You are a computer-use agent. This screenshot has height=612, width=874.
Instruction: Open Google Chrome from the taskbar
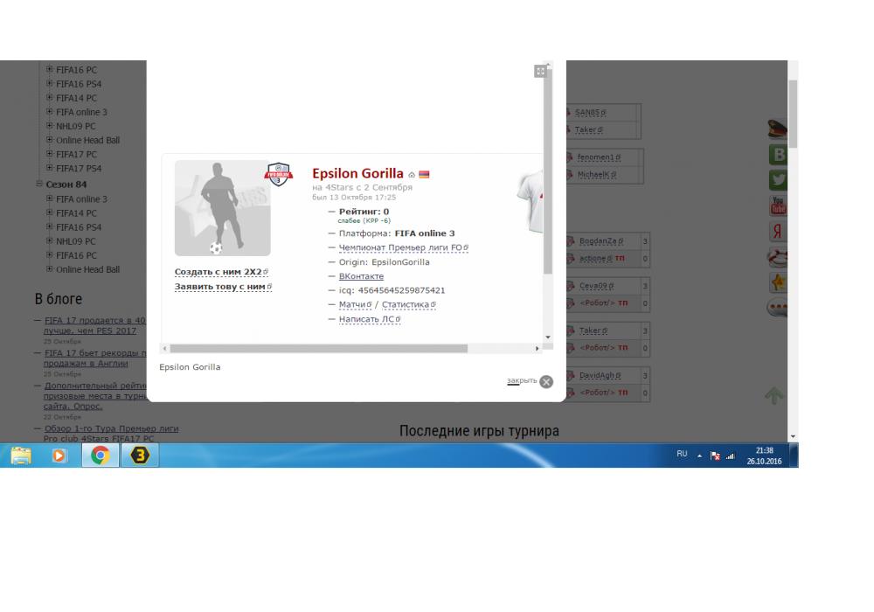pos(98,456)
